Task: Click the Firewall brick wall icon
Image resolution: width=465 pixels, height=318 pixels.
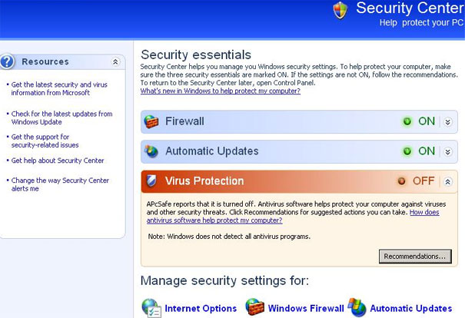Action: 151,121
